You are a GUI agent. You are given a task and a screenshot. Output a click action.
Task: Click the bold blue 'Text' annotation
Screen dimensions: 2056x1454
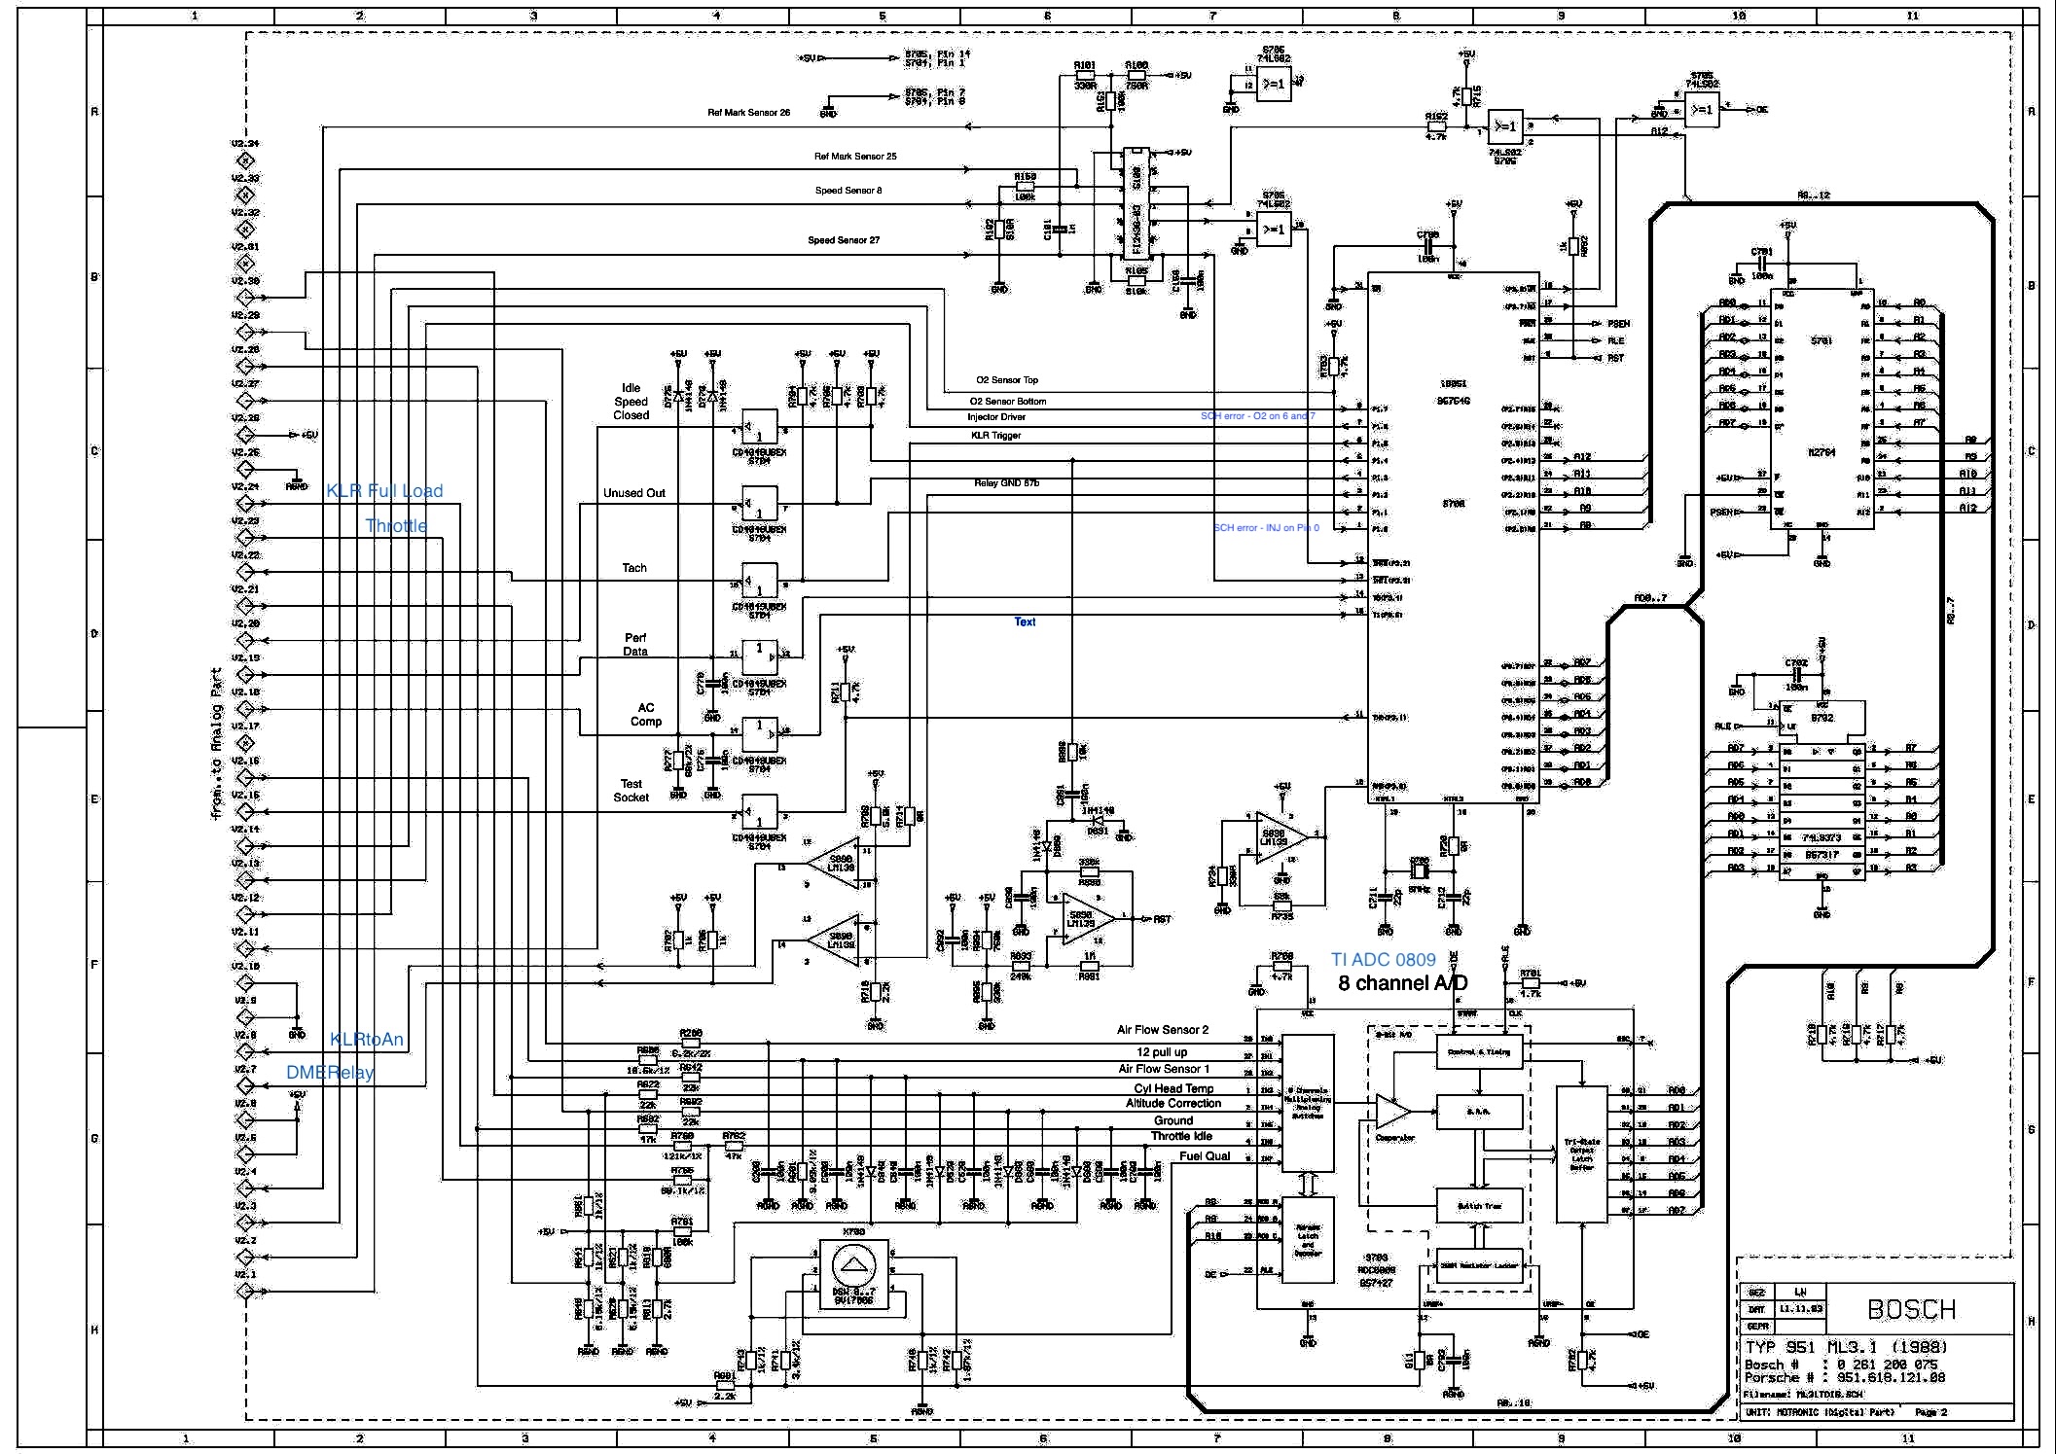point(1025,622)
